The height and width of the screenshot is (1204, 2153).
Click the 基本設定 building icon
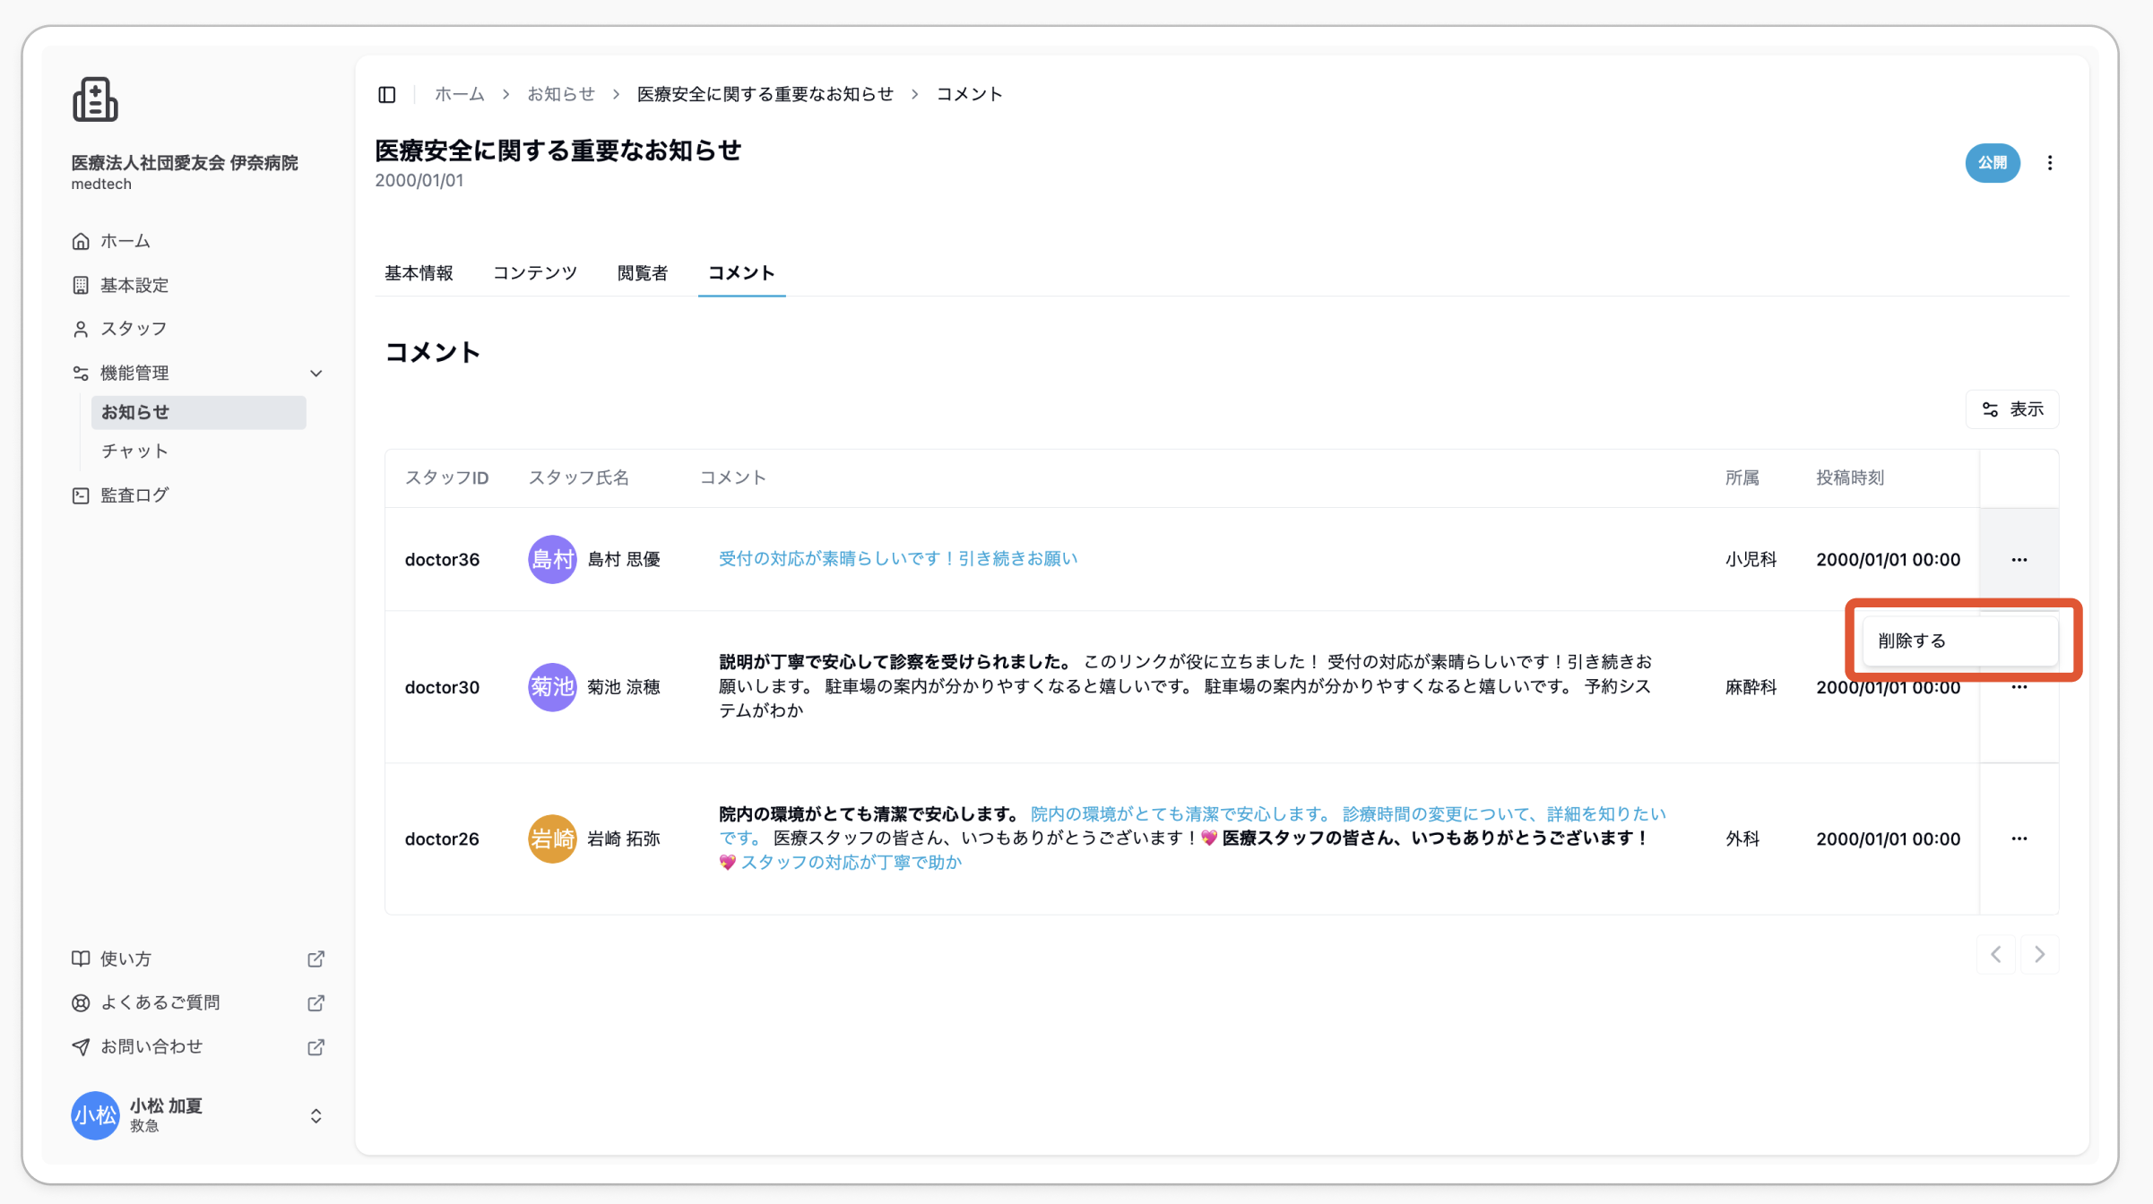pos(81,286)
